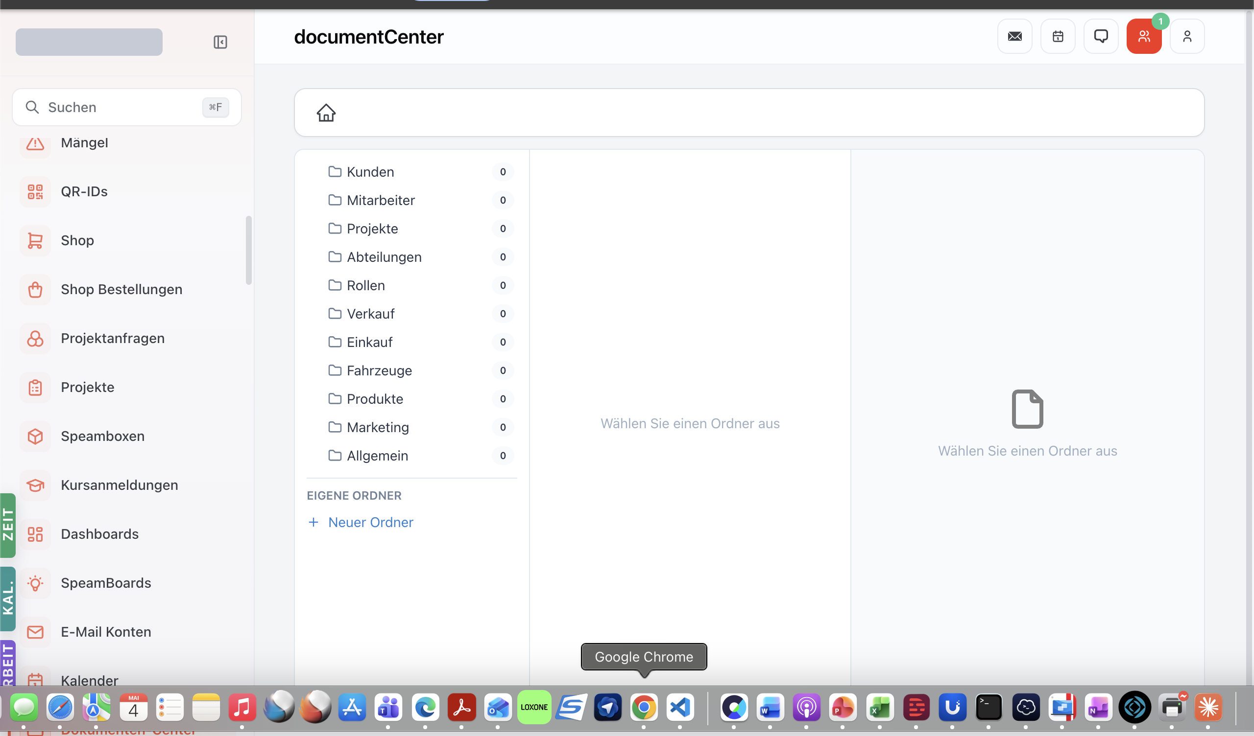Open the teal KAL. side tab
Viewport: 1254px width, 736px height.
[x=8, y=599]
